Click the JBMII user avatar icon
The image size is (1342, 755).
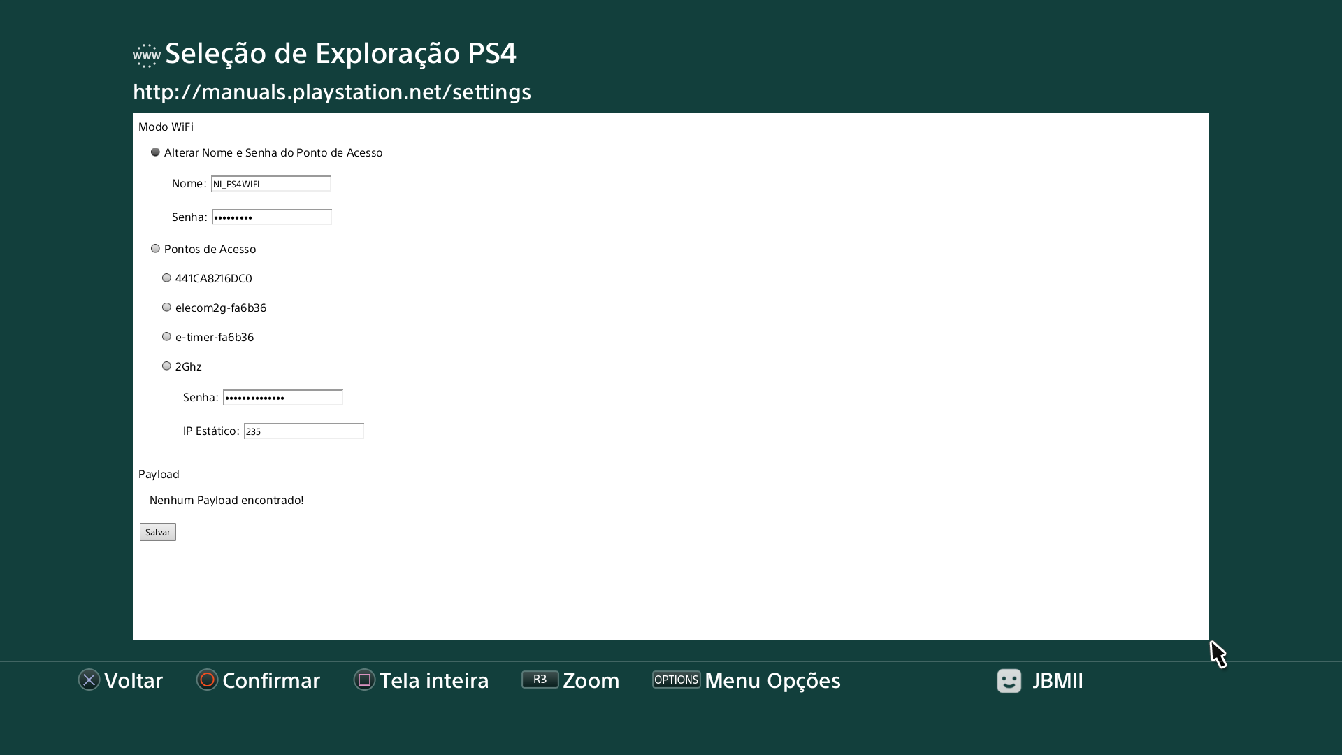[x=1009, y=680]
